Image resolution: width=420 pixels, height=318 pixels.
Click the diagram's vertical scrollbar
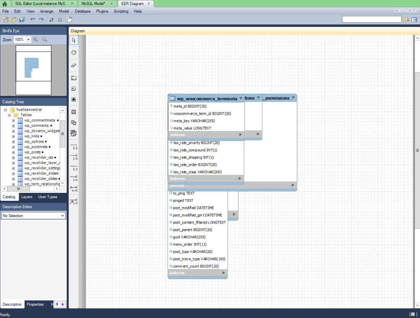[417, 172]
